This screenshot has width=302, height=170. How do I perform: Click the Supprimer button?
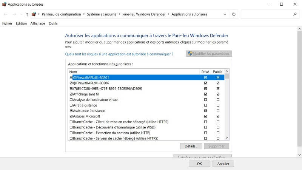(216, 146)
